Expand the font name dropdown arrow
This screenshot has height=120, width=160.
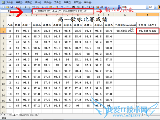coord(147,7)
